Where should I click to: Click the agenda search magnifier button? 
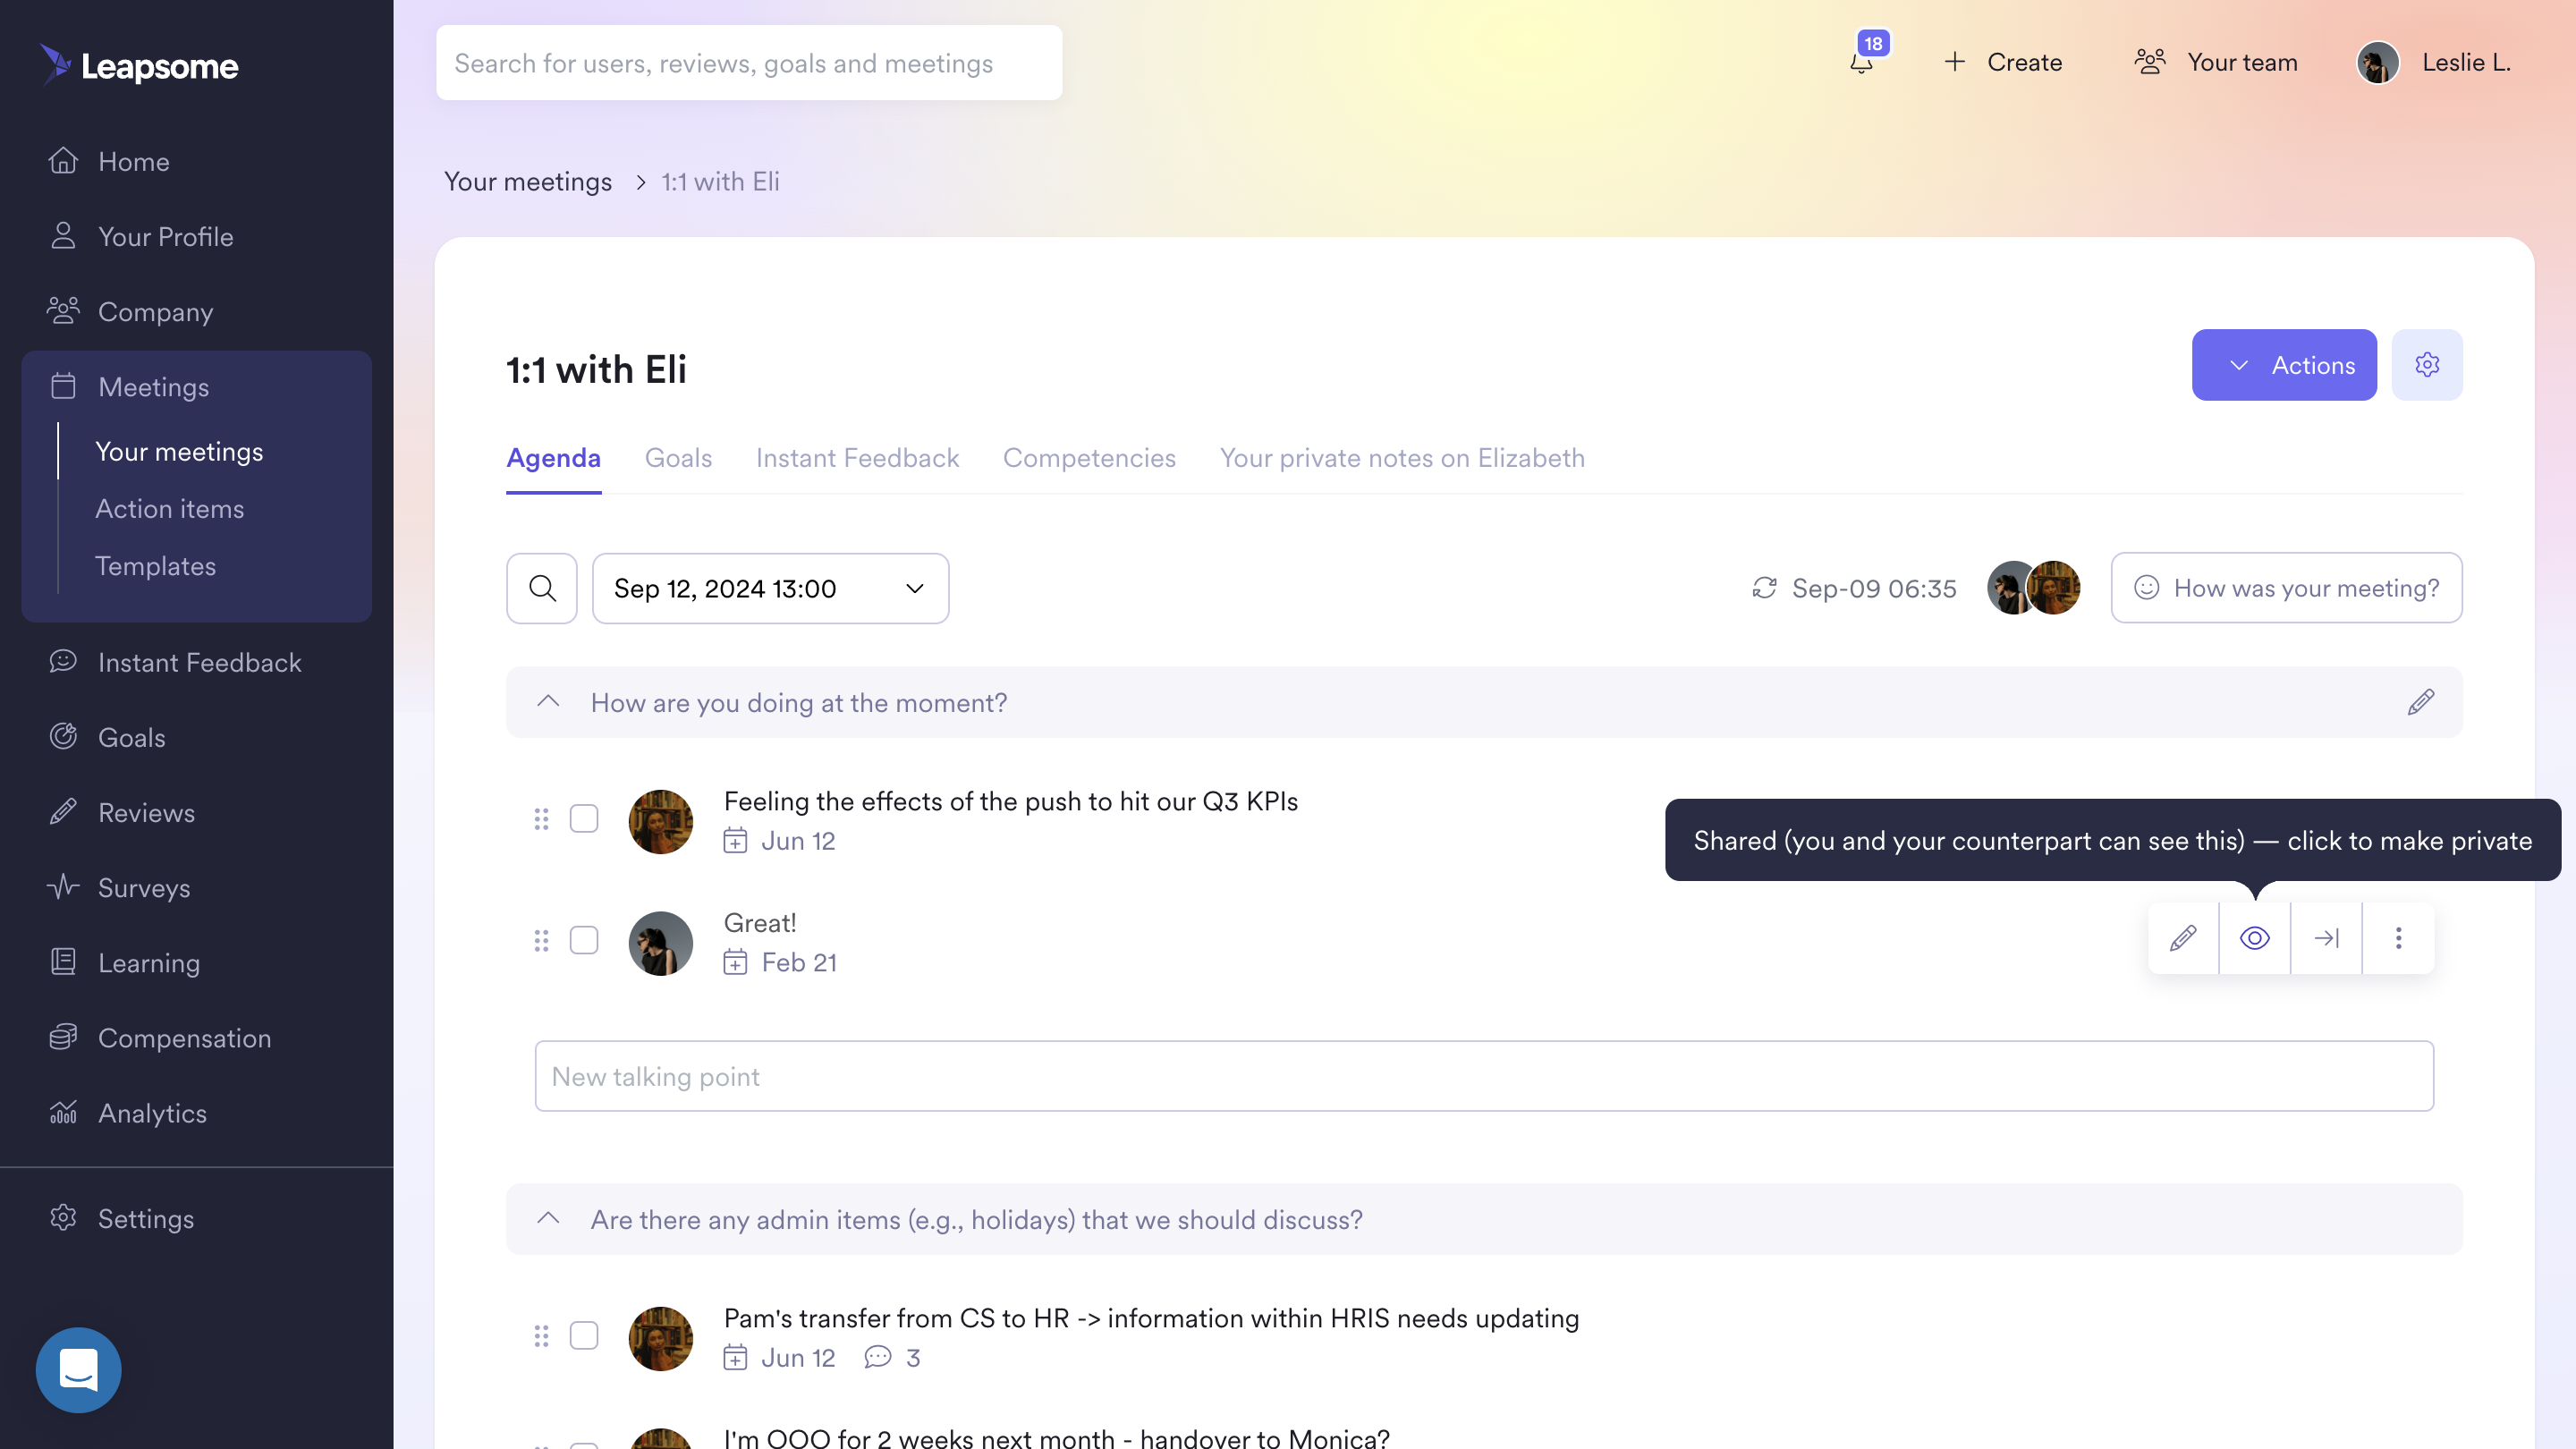click(x=542, y=588)
